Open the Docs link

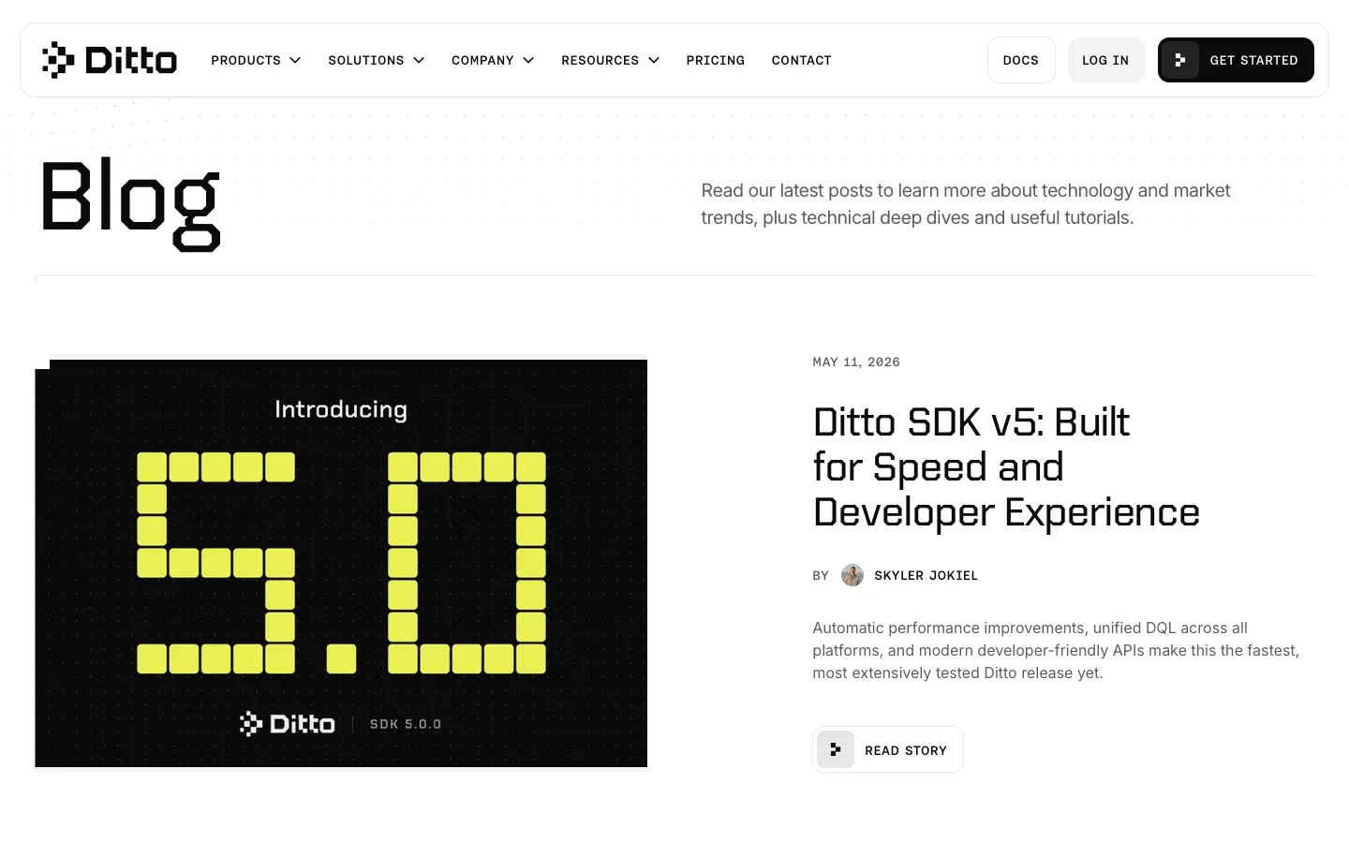tap(1021, 60)
